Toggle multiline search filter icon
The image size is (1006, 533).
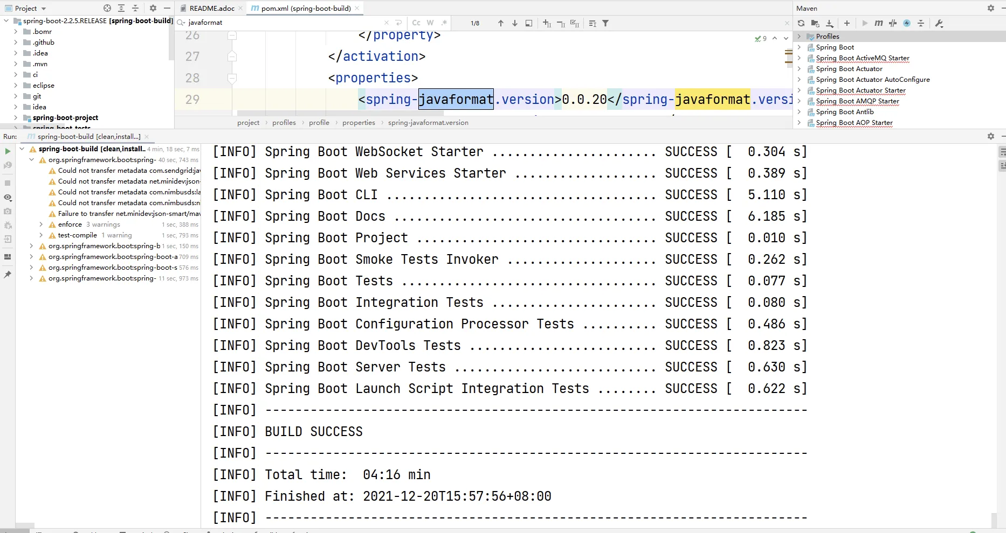592,23
